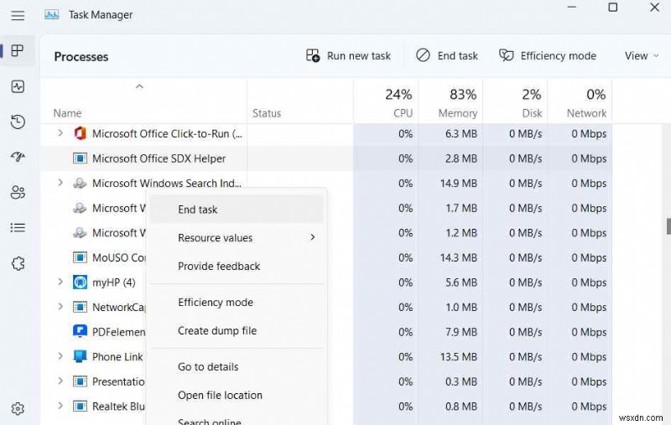Click the MoUSO Core process icon
This screenshot has width=671, height=425.
[80, 257]
